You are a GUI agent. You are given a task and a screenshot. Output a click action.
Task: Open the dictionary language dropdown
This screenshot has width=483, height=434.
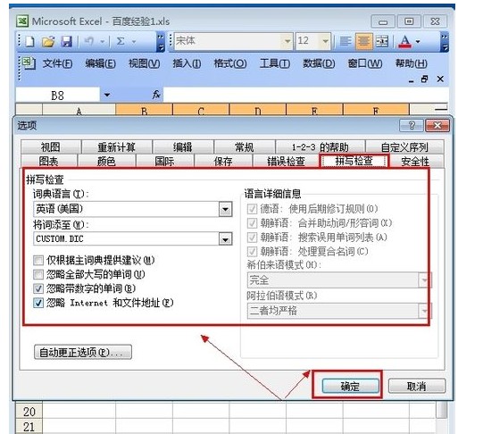point(226,209)
